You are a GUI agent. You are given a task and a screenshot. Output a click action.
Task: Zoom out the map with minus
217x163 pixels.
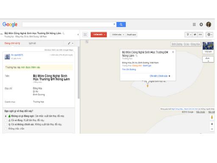(x=212, y=129)
